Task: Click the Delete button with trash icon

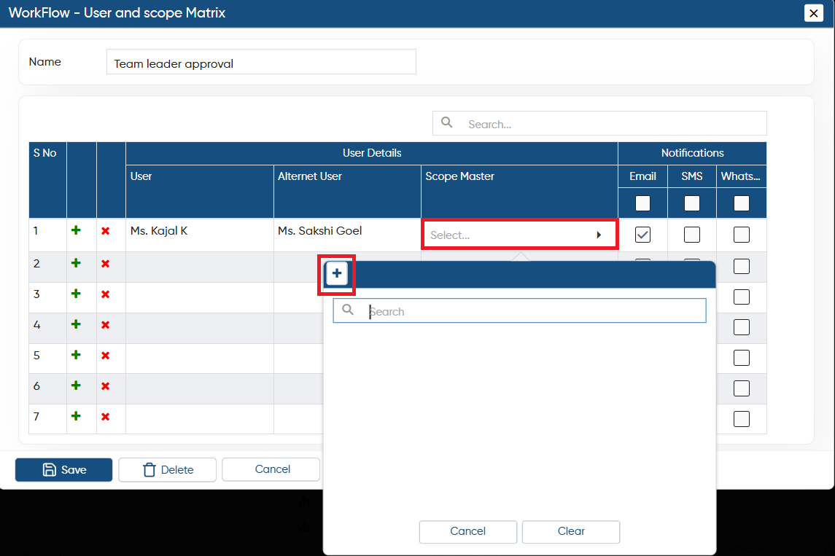Action: [167, 469]
